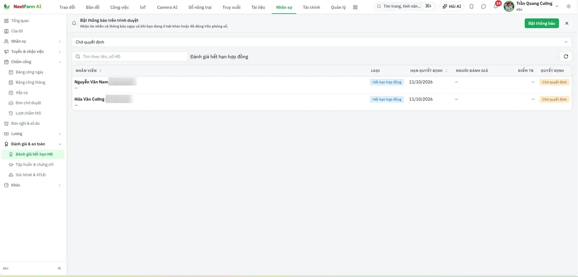The image size is (578, 277).
Task: Open Tổng quan in the sidebar
Action: pos(33,21)
